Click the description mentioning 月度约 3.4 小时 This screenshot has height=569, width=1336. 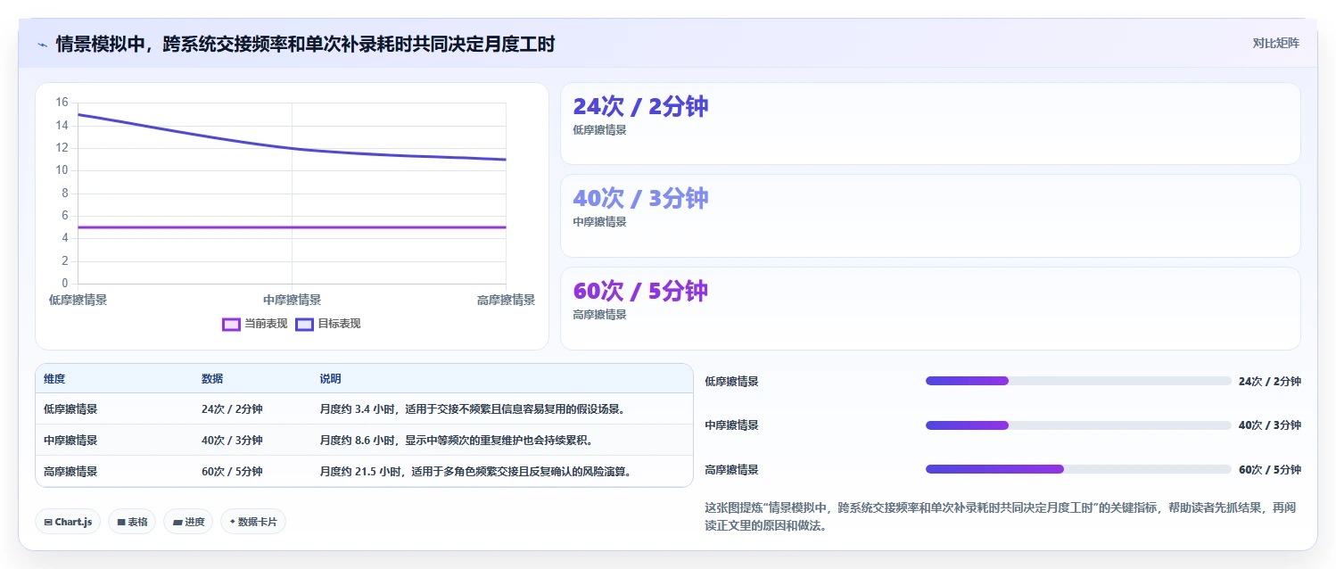(x=472, y=409)
